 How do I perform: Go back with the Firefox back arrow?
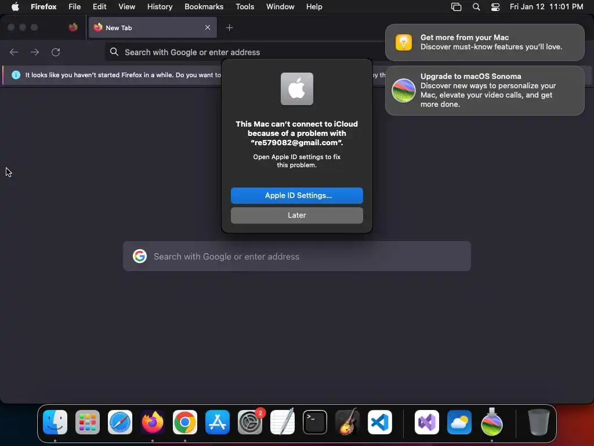14,52
